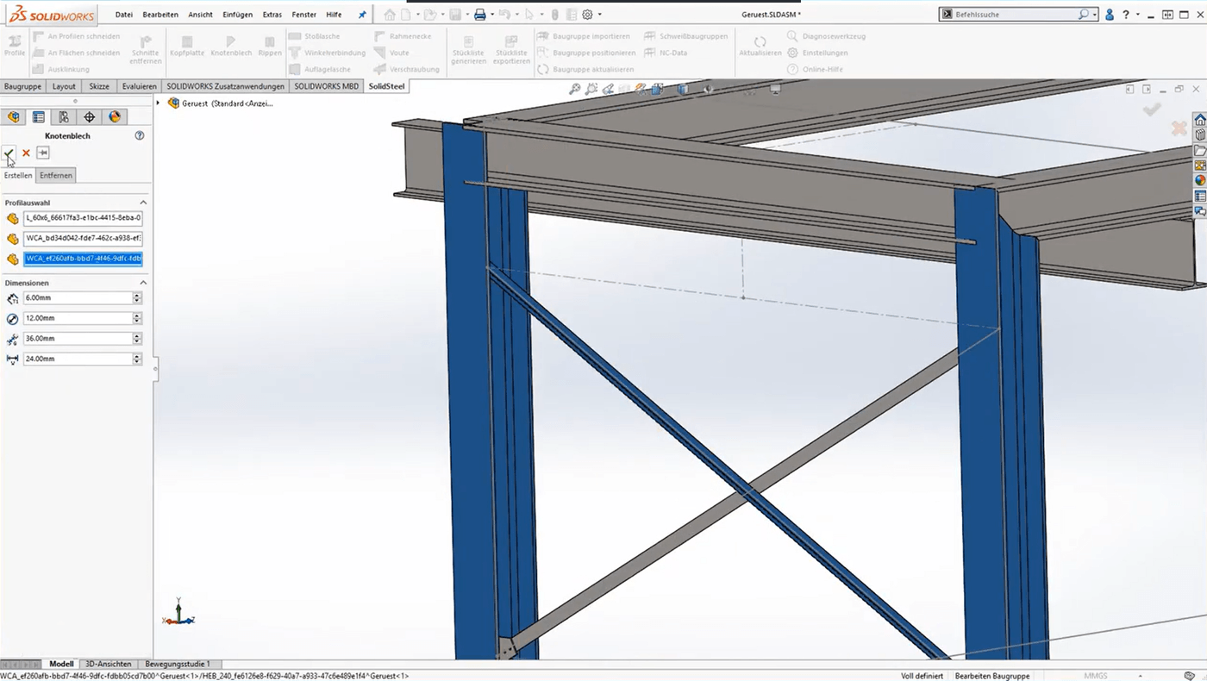Screen dimensions: 1207x681
Task: Switch to the Entfernen tab
Action: tap(55, 175)
